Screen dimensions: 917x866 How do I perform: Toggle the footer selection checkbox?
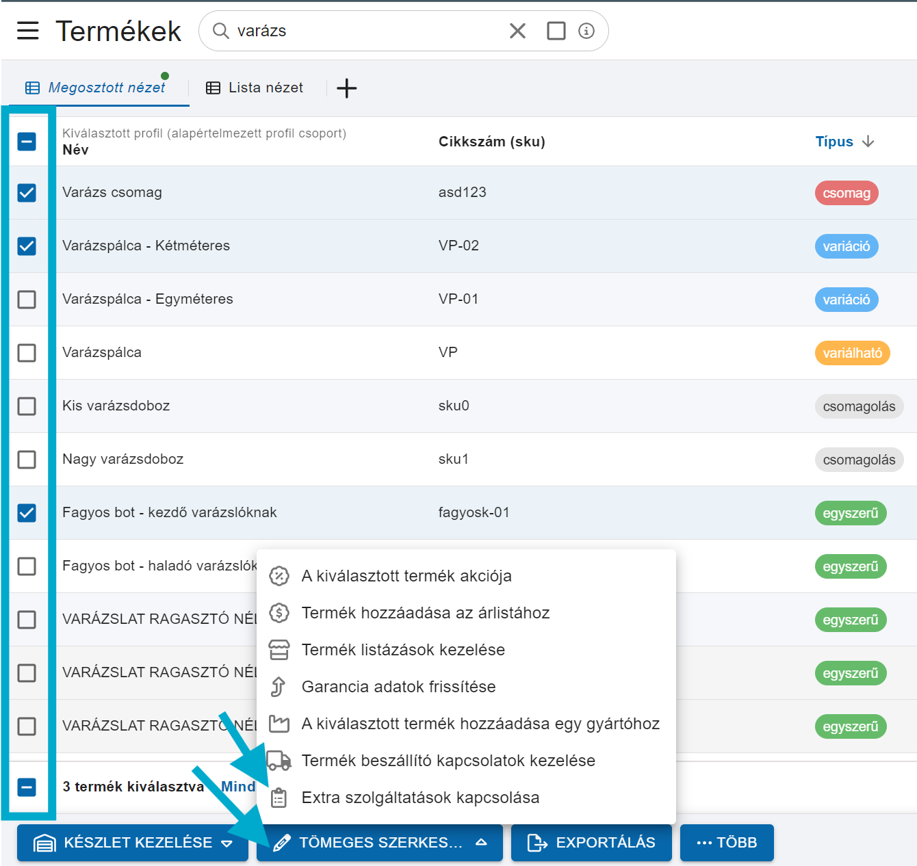(27, 787)
